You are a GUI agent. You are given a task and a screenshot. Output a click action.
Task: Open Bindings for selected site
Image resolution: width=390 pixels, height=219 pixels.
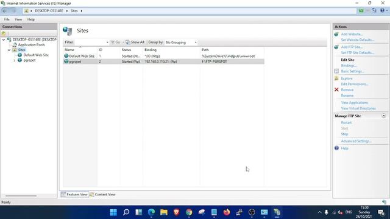[349, 65]
